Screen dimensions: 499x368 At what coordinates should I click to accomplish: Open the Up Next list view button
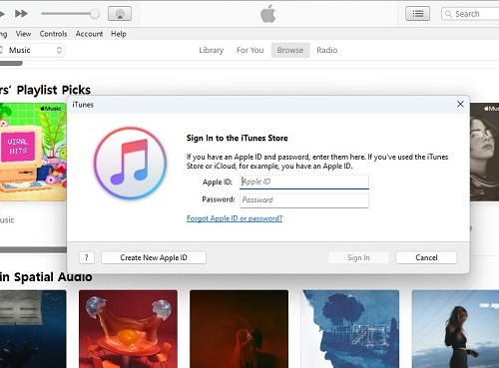pos(417,14)
